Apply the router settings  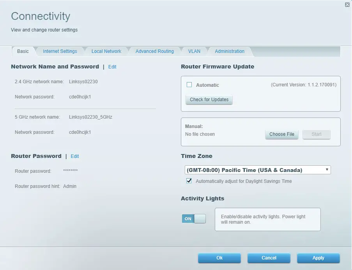click(318, 258)
